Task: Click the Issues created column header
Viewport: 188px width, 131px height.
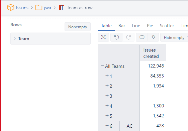Action: tap(153, 53)
